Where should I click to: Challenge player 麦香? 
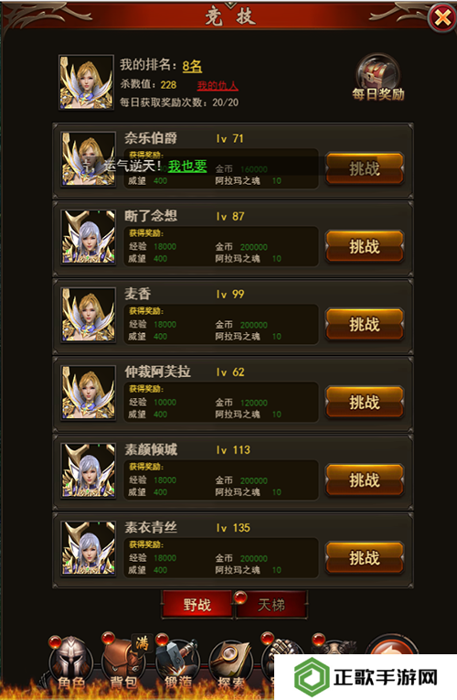tap(365, 325)
